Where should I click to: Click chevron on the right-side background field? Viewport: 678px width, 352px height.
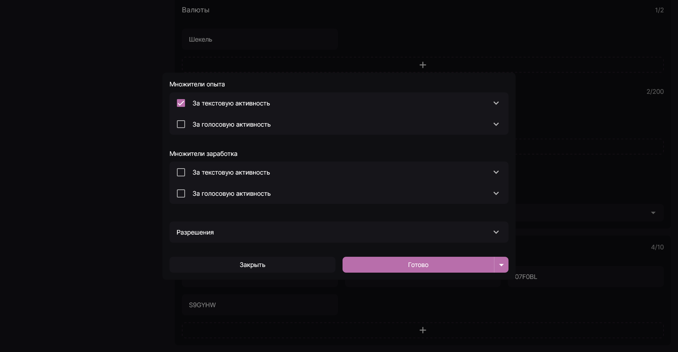(653, 213)
